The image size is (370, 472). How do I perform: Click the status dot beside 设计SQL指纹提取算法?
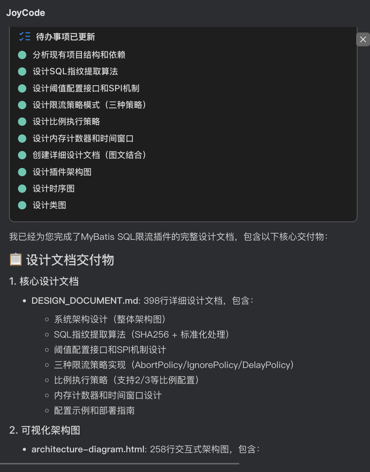(x=22, y=72)
